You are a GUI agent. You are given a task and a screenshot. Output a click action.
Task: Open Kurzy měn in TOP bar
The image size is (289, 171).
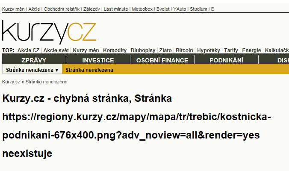tap(86, 50)
